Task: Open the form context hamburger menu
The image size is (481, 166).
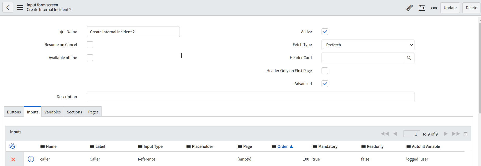Action: click(20, 8)
